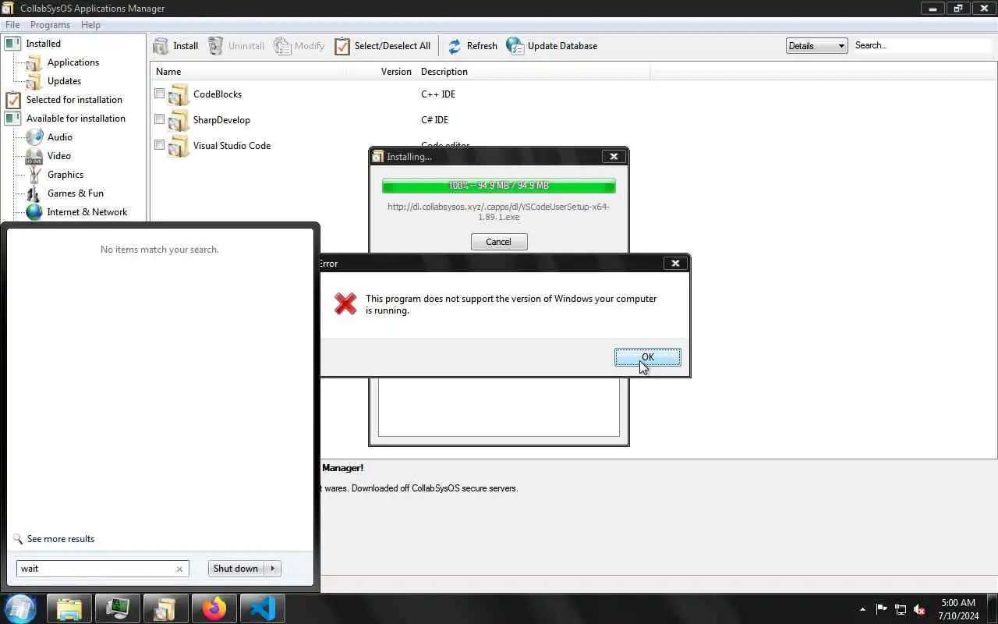Sort by the Description column header
This screenshot has height=624, width=998.
(x=533, y=72)
